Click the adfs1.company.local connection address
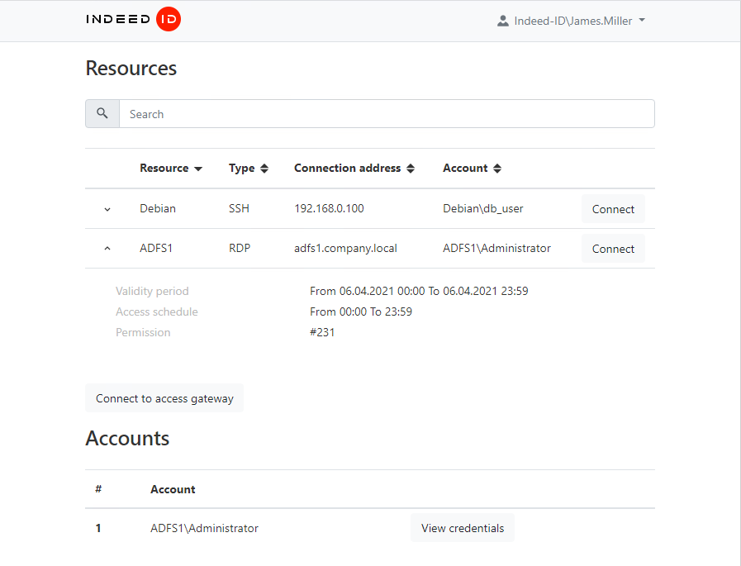741x566 pixels. (345, 249)
